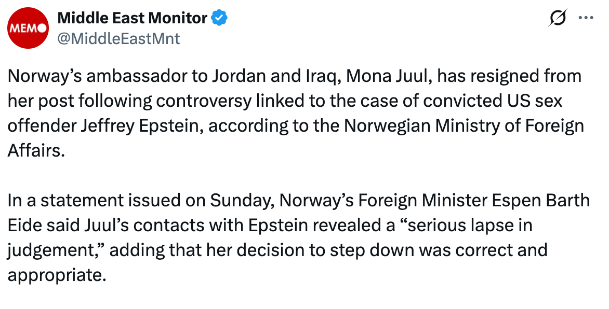The height and width of the screenshot is (309, 609).
Task: Click the second paragraph starting "In a statement"
Action: 298,237
